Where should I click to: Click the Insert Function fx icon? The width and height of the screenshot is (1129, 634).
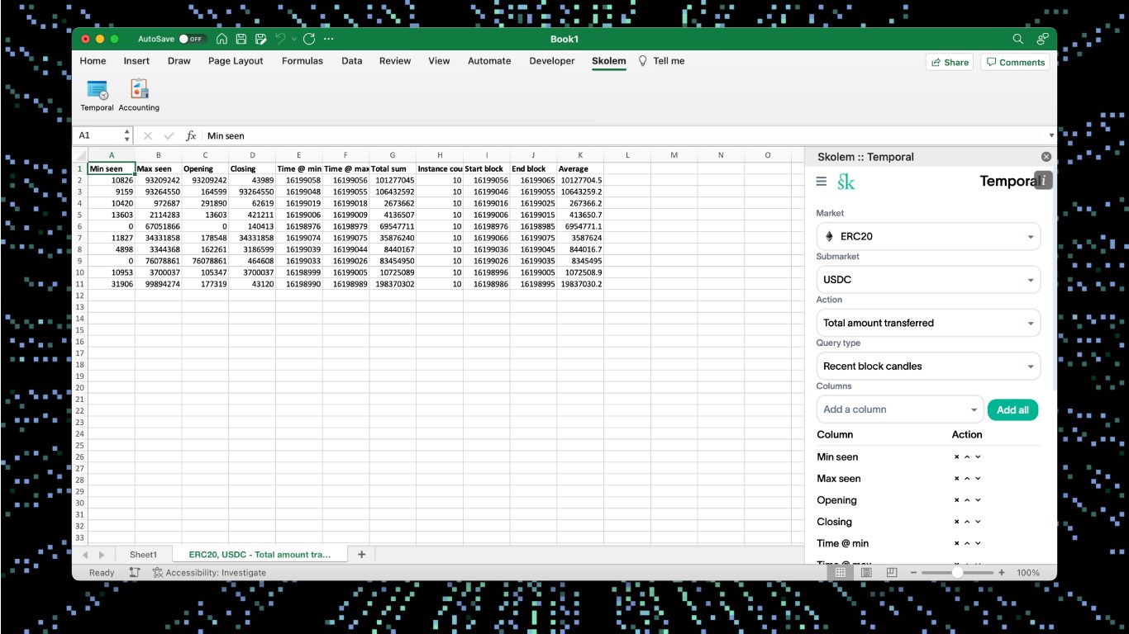(191, 135)
